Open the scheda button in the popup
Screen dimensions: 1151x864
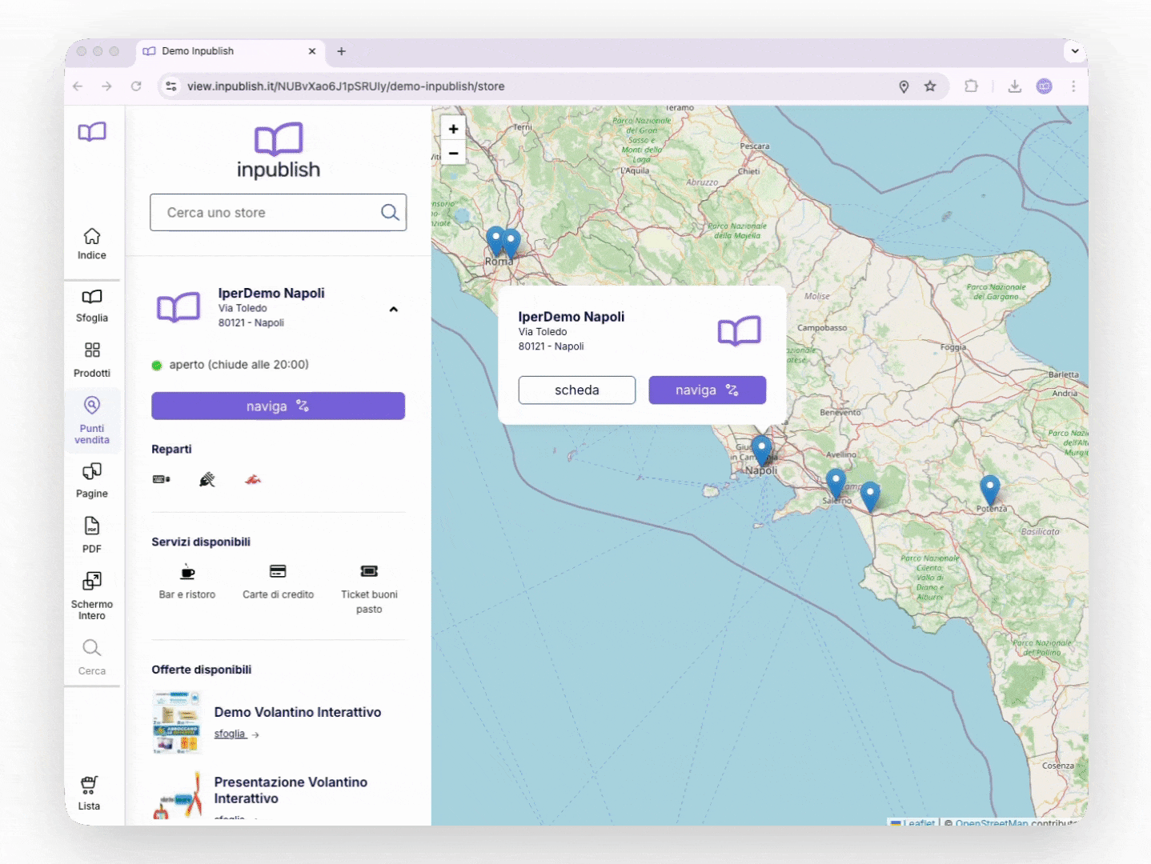576,390
